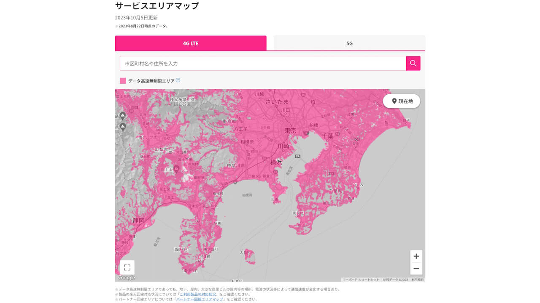Image resolution: width=540 pixels, height=303 pixels.
Task: Zoom in using the plus map control
Action: coord(416,256)
